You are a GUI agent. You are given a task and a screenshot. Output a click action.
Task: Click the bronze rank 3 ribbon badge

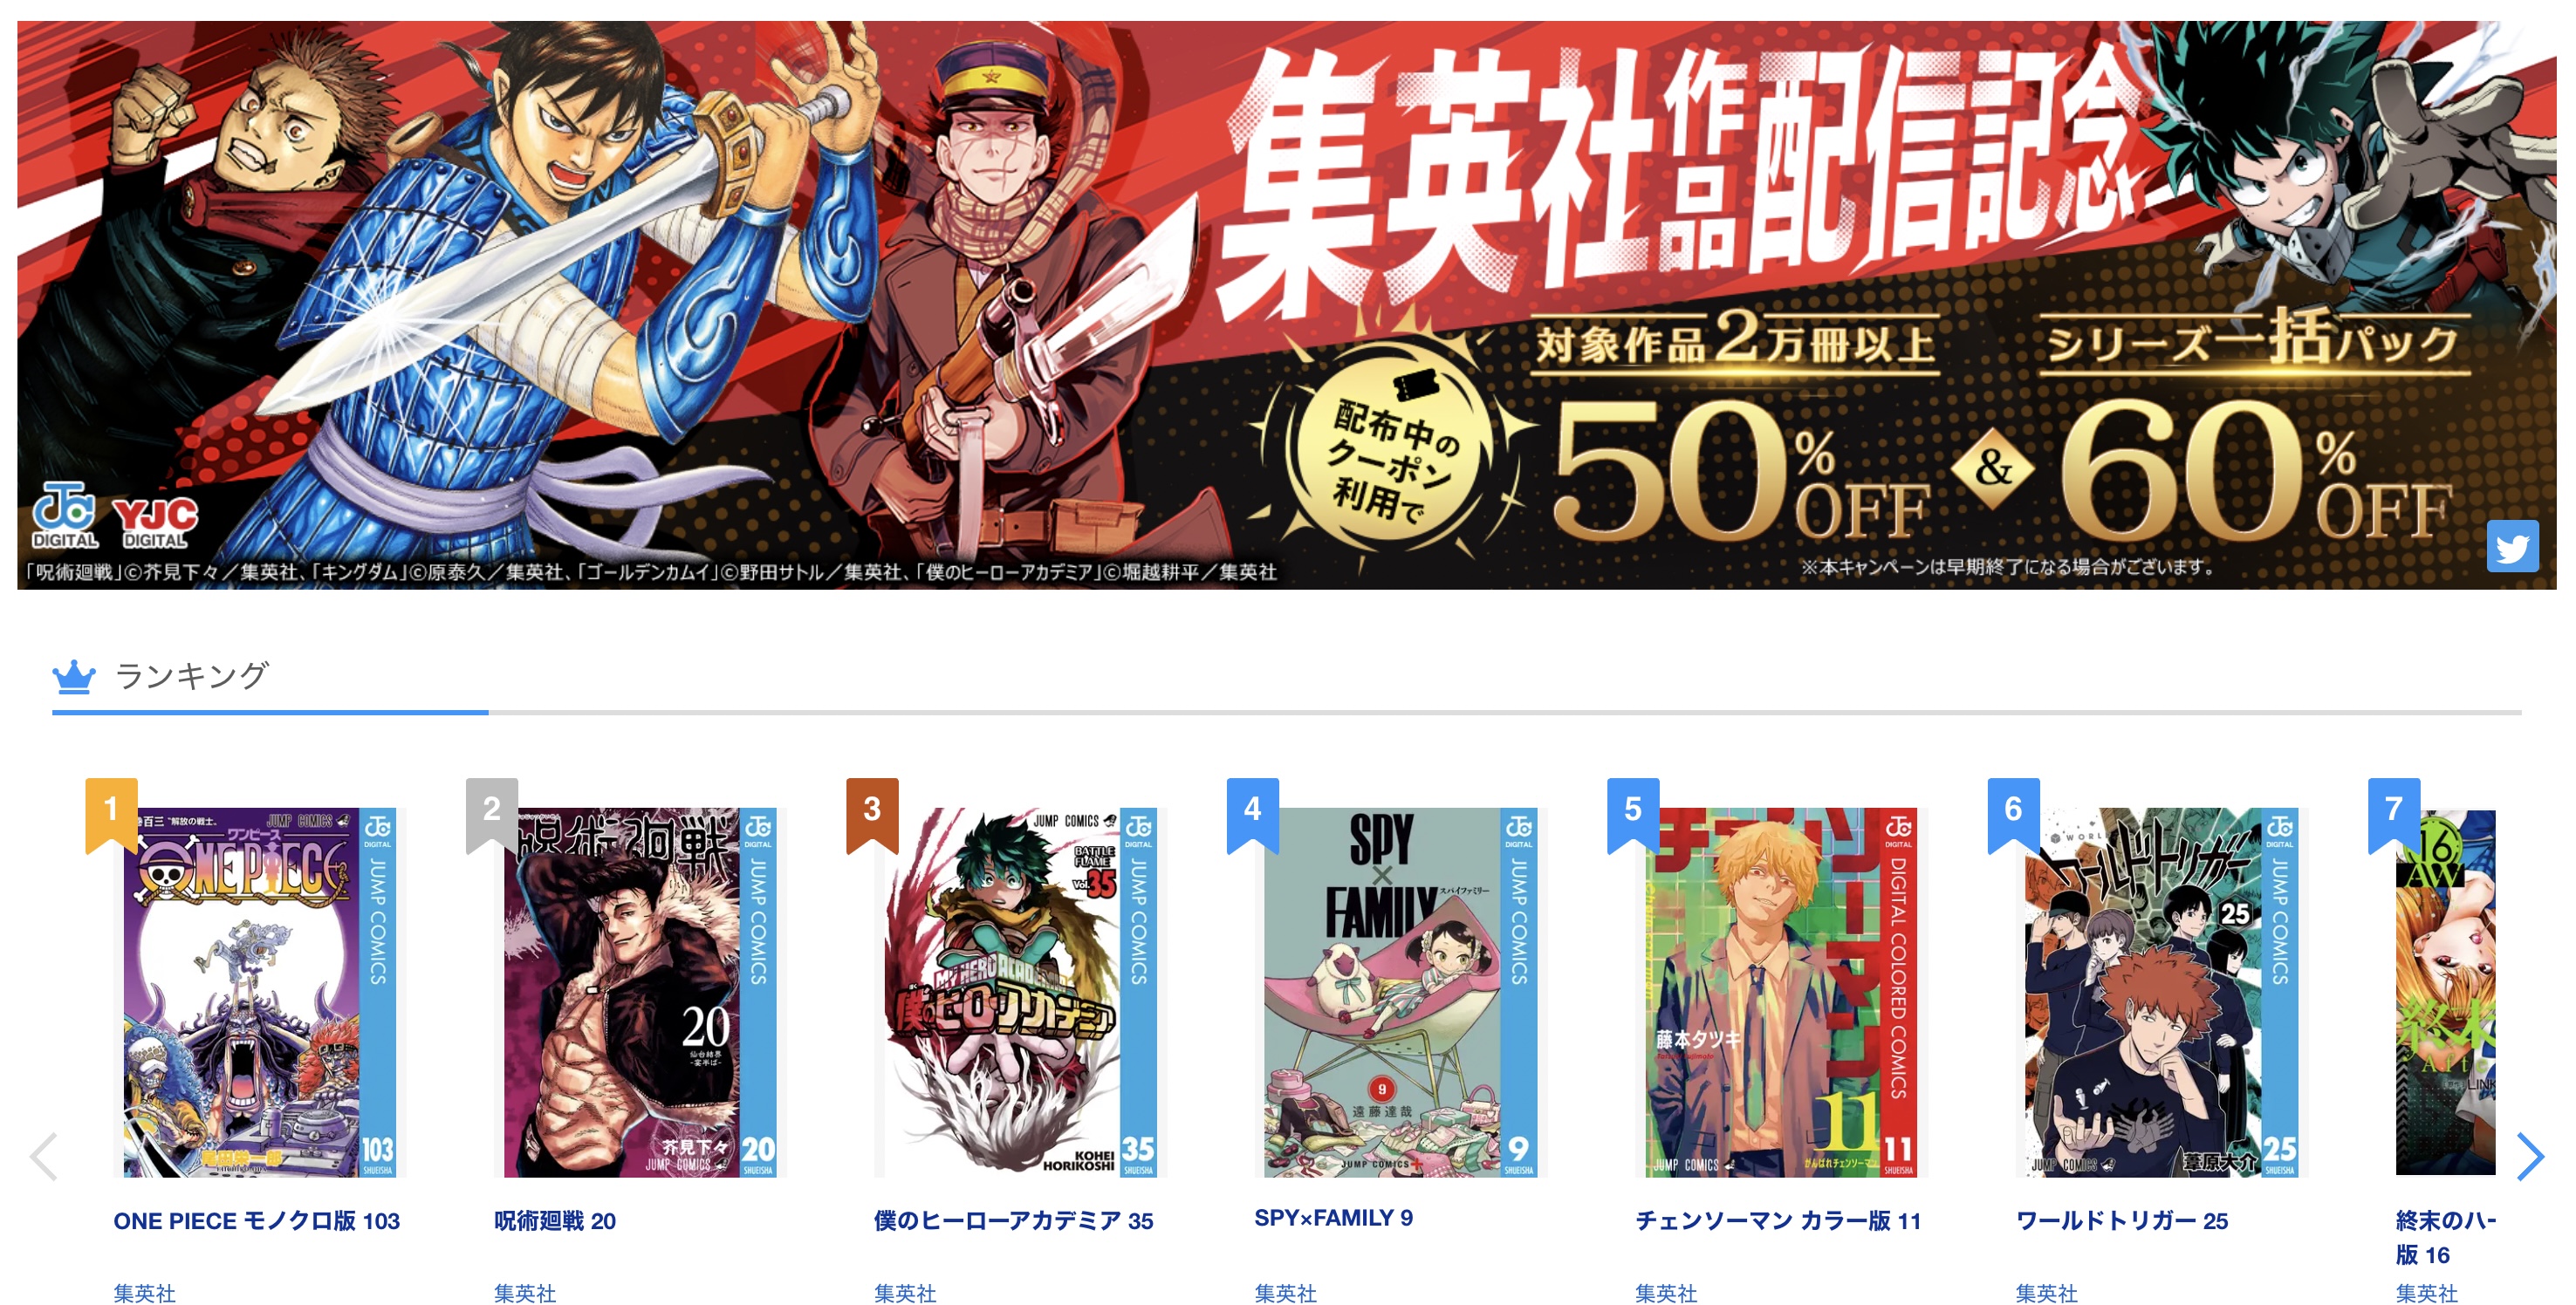(872, 814)
